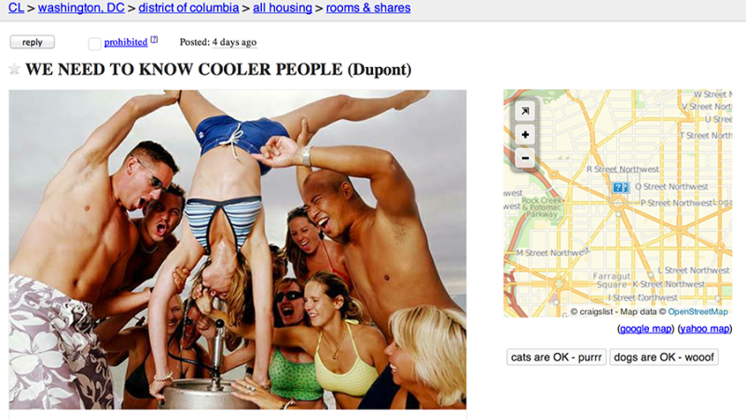Open the OpenStreetMap attribution link
Viewport: 746px width, 419px height.
(x=698, y=312)
